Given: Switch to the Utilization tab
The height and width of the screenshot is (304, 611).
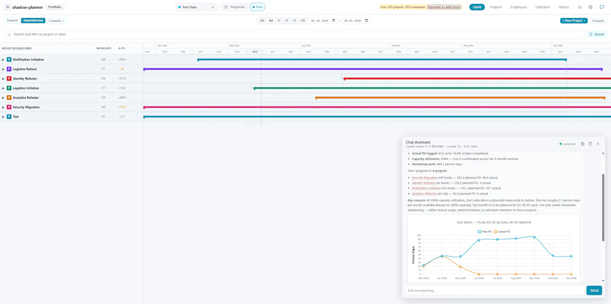Looking at the screenshot, I should point(543,7).
